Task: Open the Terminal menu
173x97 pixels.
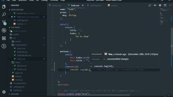Action: pyautogui.click(x=54, y=1)
